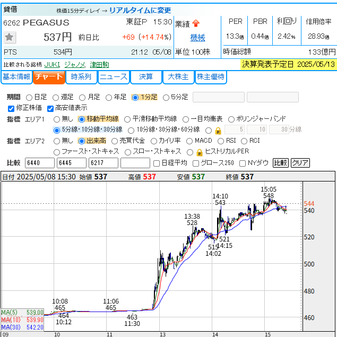Select 日足 as the chart period
This screenshot has width=337, height=337.
click(30, 97)
